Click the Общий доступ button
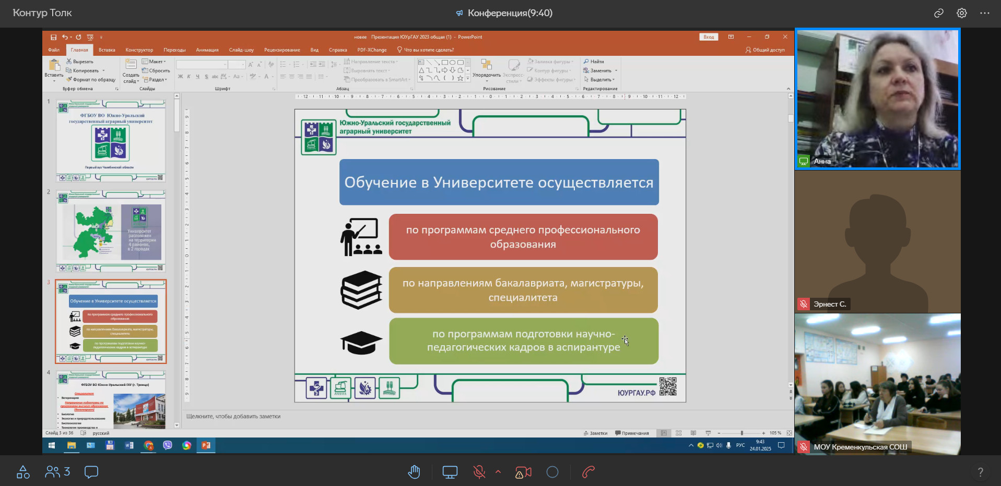The height and width of the screenshot is (486, 1001). point(765,50)
